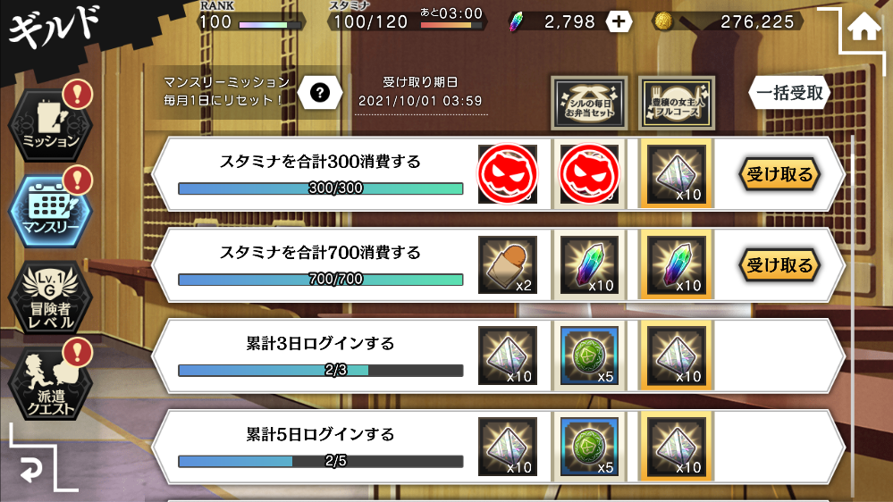Screen dimensions: 893x502
Task: Claim reward for 700 stamina mission
Action: tap(779, 265)
